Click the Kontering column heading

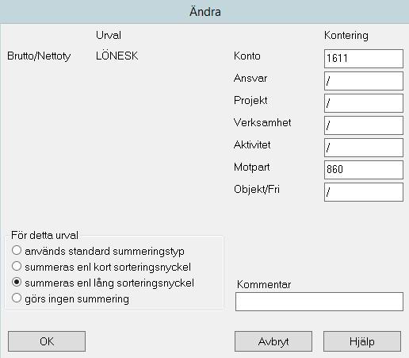[346, 36]
